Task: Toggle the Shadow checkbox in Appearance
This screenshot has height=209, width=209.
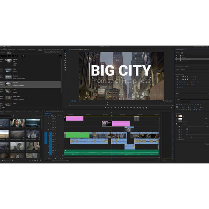Action: coord(176,124)
